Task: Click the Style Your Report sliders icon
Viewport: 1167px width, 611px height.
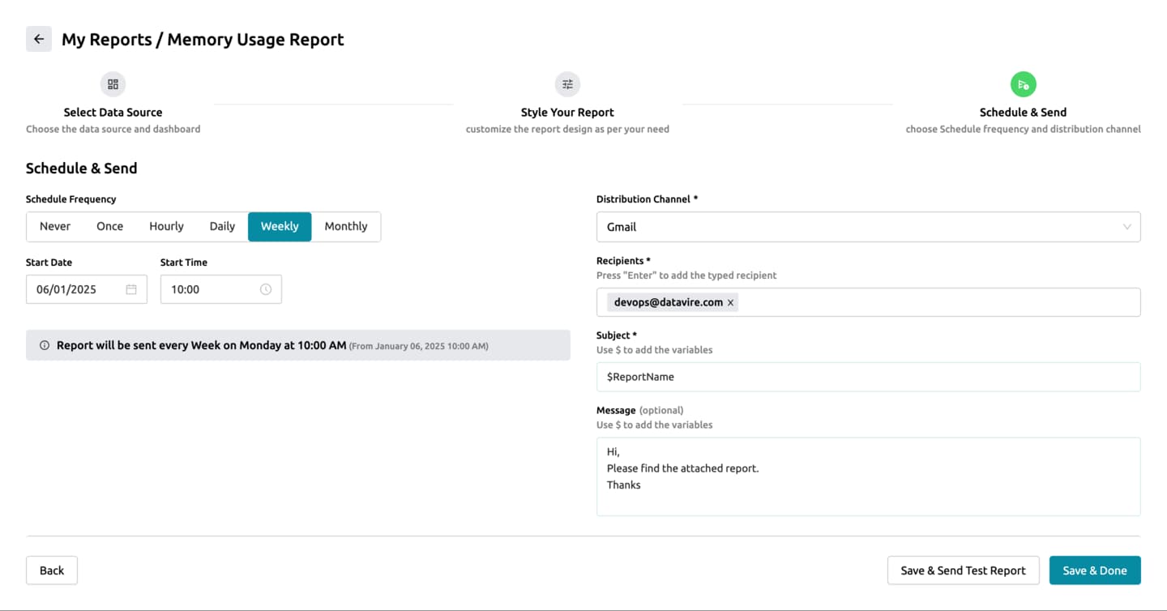Action: tap(566, 83)
